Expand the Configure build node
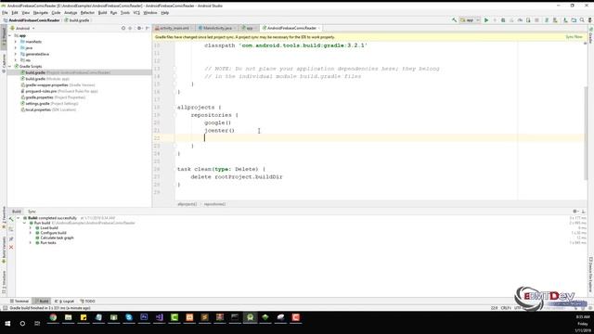The width and height of the screenshot is (594, 334). point(31,233)
